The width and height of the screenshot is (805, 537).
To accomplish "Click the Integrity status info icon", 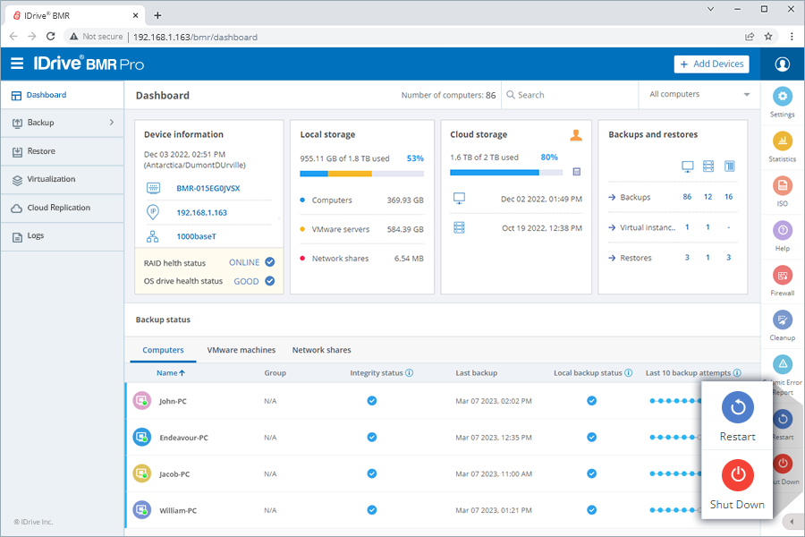I will coord(409,373).
